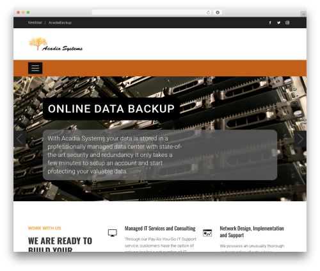Open Network Design, Implementation and Support heading

click(252, 232)
